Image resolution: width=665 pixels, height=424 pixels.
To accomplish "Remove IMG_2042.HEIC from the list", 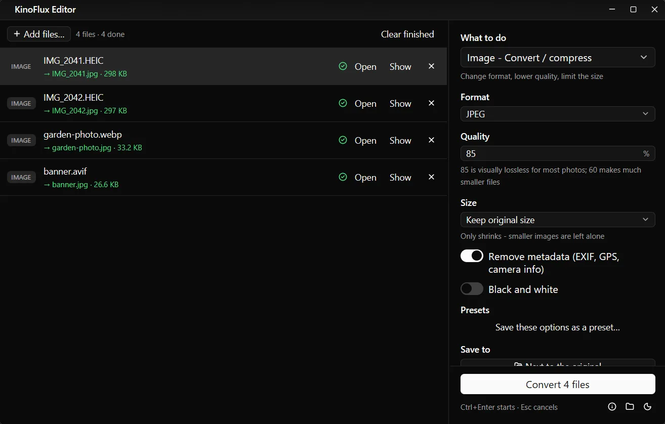I will 431,103.
